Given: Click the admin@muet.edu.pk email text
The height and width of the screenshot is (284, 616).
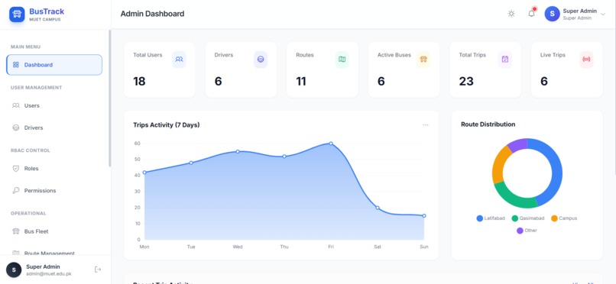Looking at the screenshot, I should click(49, 274).
